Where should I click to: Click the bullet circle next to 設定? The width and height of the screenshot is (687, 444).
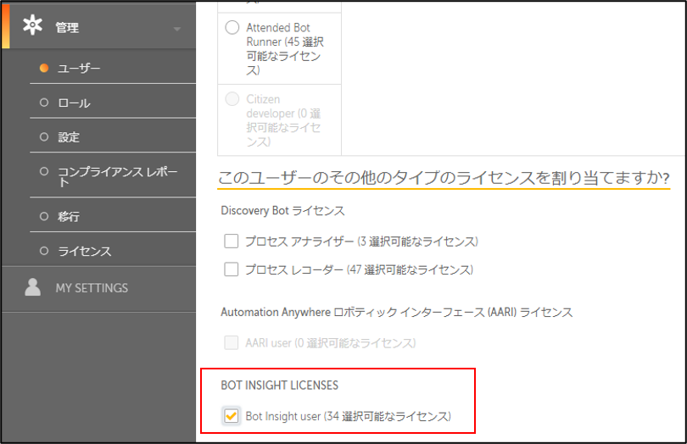click(x=44, y=136)
